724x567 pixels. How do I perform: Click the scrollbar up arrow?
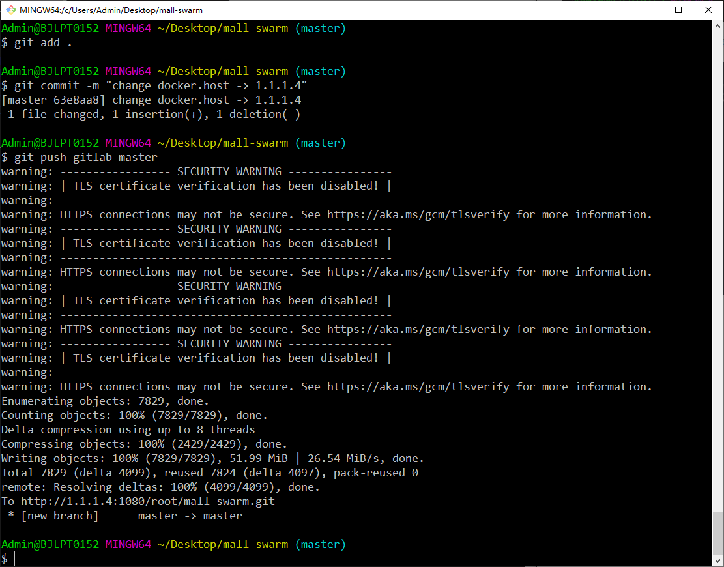(x=717, y=27)
